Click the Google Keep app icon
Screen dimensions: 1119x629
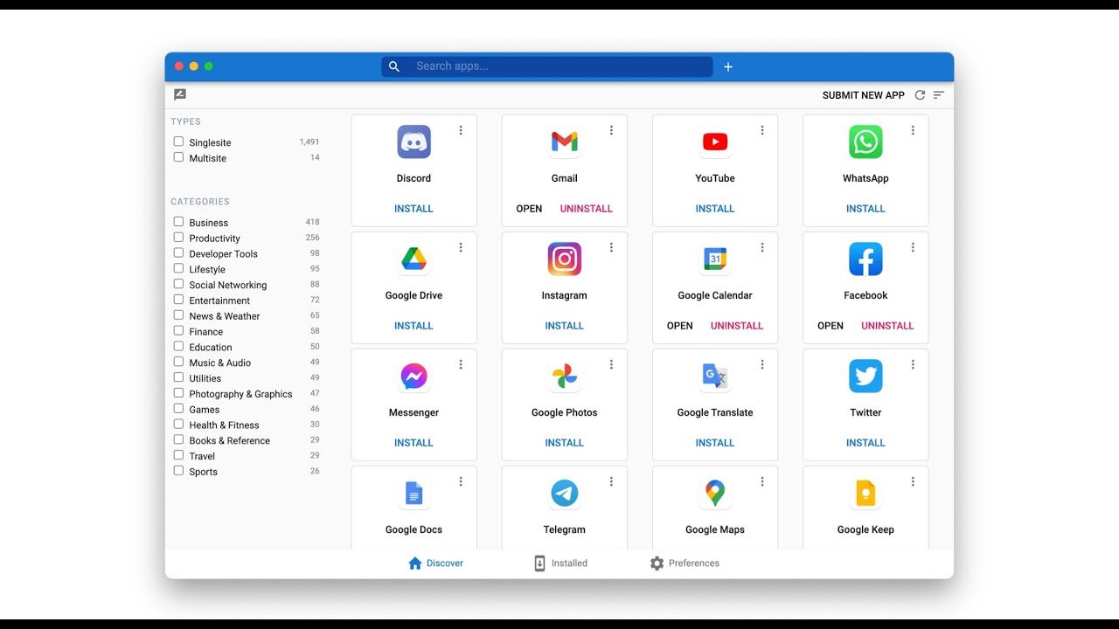865,493
